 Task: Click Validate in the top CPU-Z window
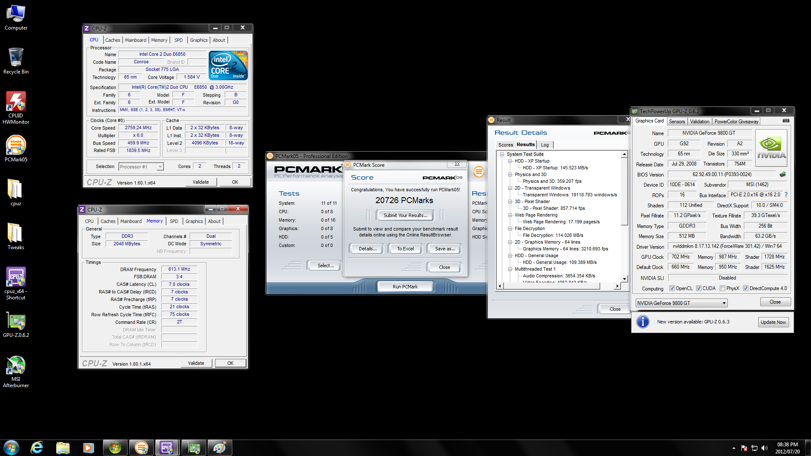(x=201, y=182)
